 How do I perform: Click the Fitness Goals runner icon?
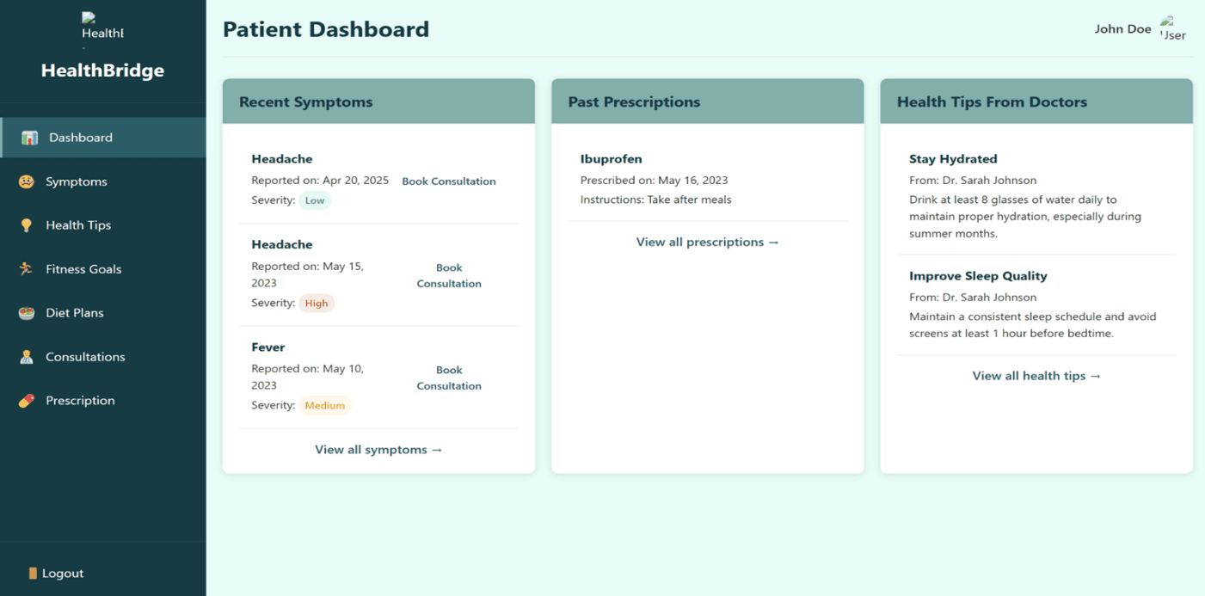tap(27, 269)
